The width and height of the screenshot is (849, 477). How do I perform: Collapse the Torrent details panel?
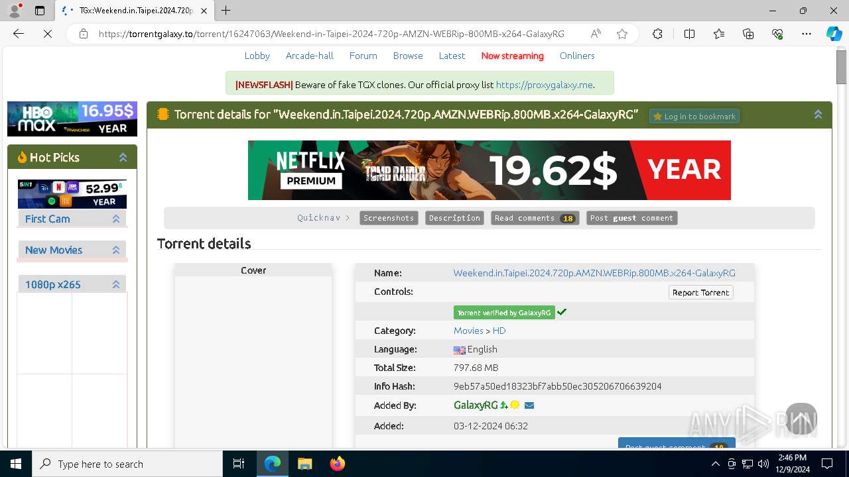[818, 115]
